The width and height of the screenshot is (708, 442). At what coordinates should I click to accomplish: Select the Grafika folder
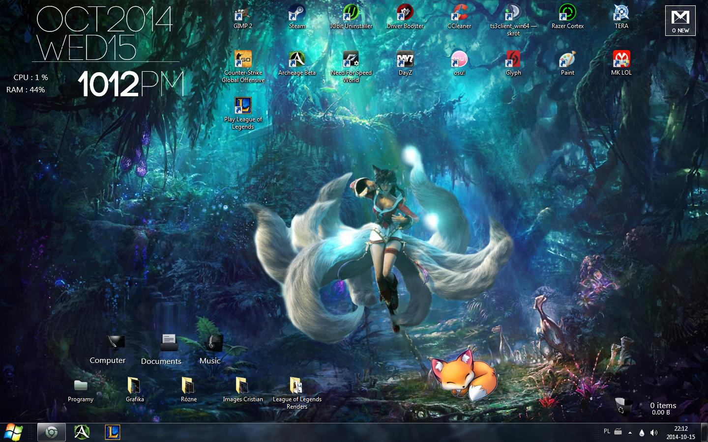pos(135,390)
